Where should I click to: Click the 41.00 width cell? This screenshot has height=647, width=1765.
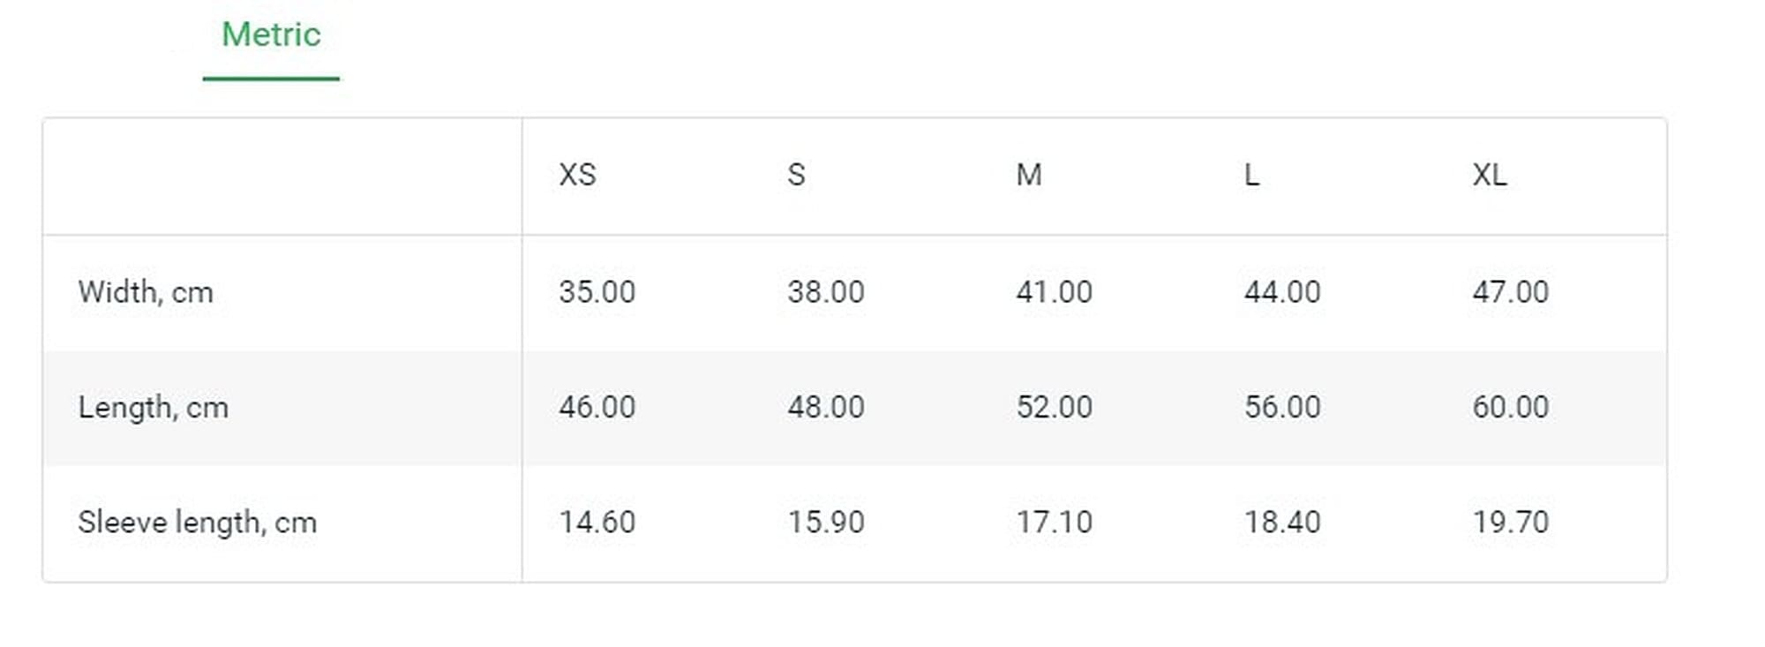pyautogui.click(x=1055, y=292)
